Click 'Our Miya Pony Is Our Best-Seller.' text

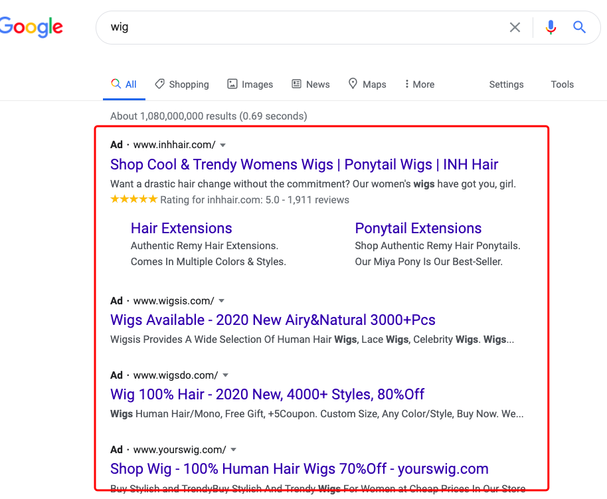point(428,262)
